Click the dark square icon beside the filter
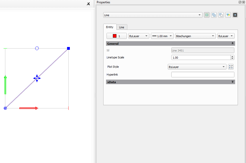 (x=235, y=15)
